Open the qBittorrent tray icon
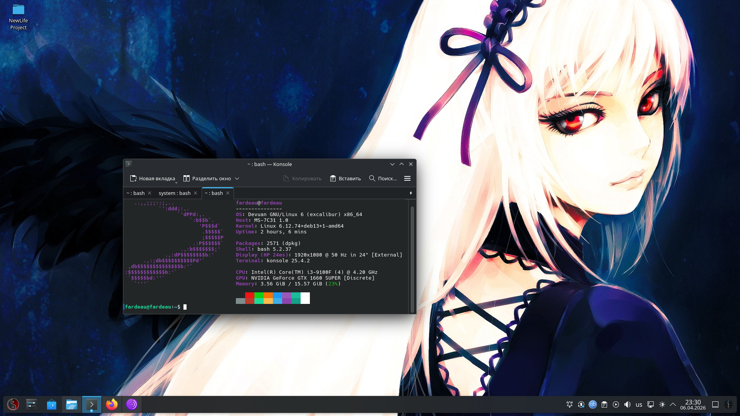Image resolution: width=740 pixels, height=416 pixels. (593, 404)
